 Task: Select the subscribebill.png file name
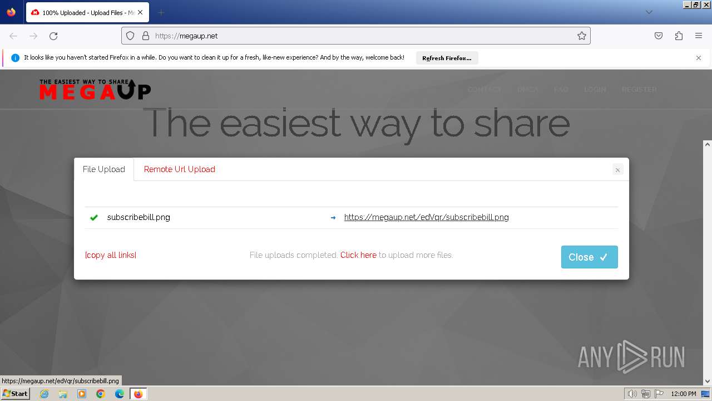(x=139, y=217)
